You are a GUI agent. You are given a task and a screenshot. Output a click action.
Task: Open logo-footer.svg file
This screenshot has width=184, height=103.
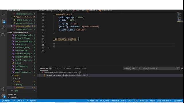(x=21, y=66)
